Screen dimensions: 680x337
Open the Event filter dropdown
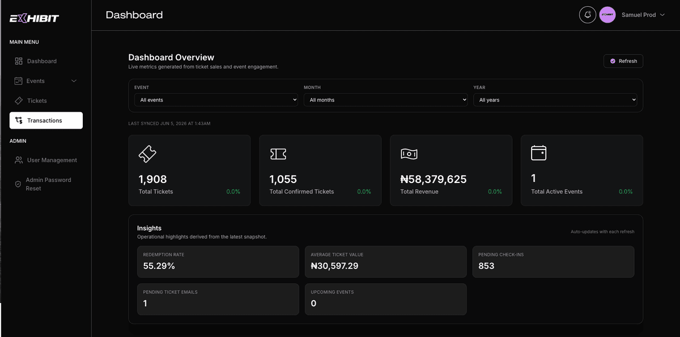click(216, 100)
